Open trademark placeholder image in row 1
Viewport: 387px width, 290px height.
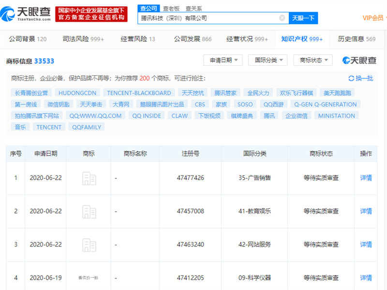tap(89, 178)
